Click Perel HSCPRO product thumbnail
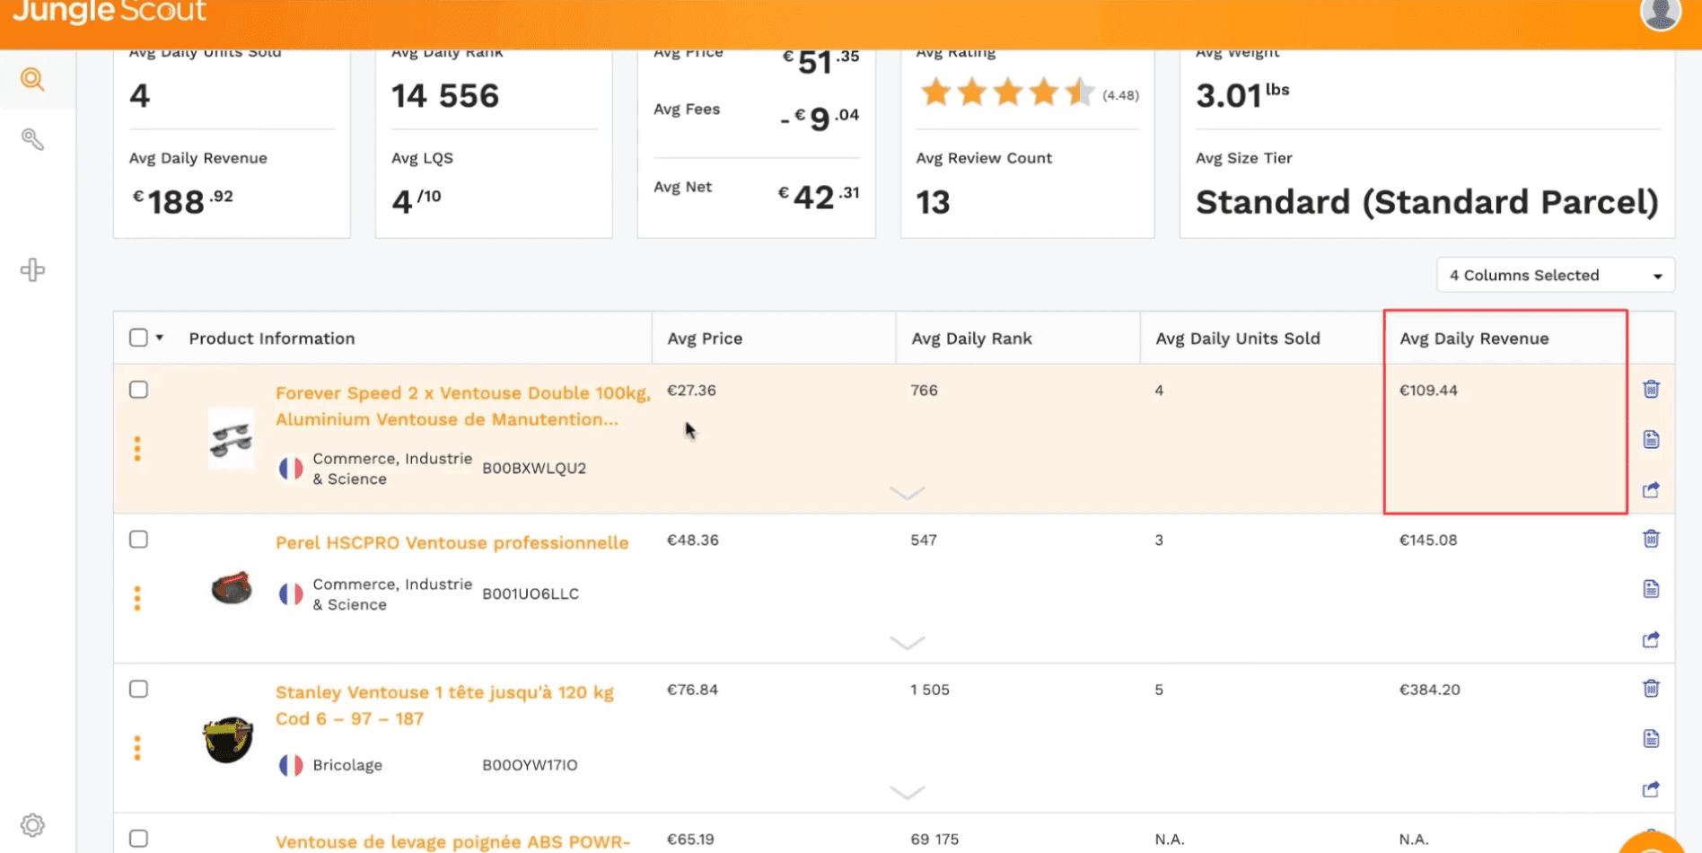 pos(232,588)
